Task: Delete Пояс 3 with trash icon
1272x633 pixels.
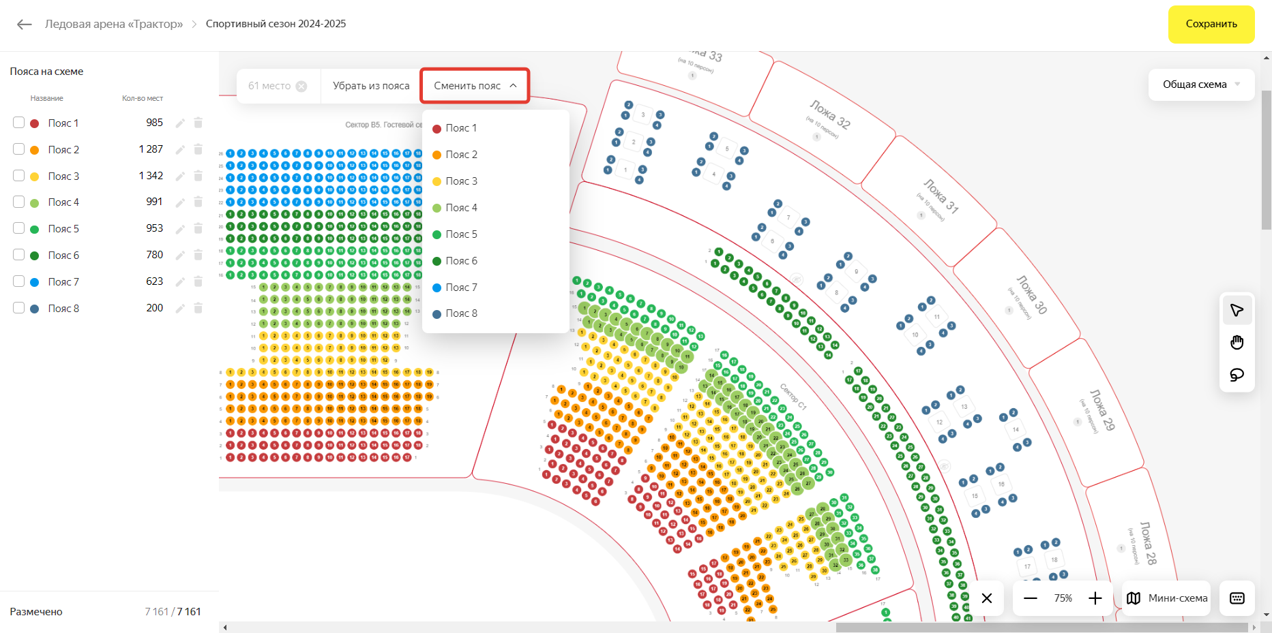Action: point(198,176)
